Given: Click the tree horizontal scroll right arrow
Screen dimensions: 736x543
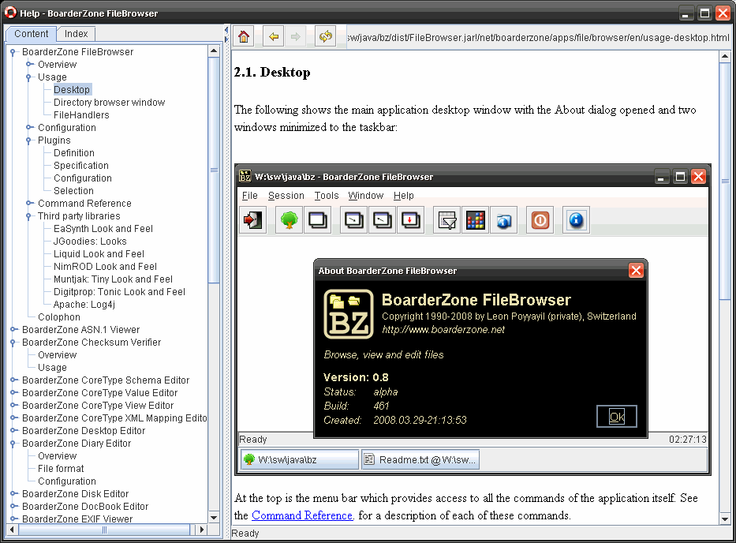Looking at the screenshot, I should pyautogui.click(x=202, y=530).
